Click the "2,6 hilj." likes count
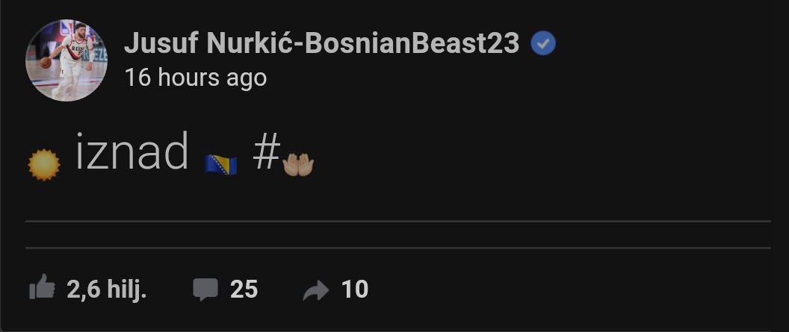This screenshot has height=332, width=789. click(106, 289)
